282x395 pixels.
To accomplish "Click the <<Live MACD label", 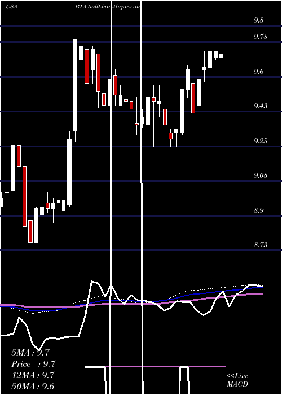I will point(237,380).
